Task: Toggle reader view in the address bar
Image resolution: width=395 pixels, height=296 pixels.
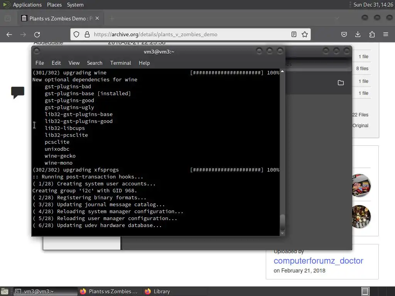Action: tap(294, 34)
